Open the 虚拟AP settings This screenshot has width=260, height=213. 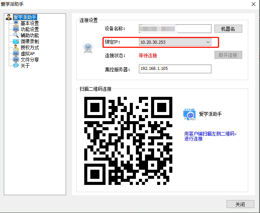[x=28, y=54]
